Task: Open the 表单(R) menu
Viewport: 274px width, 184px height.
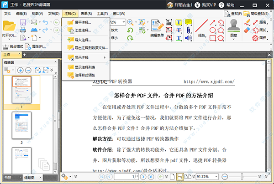Action: tap(85, 14)
